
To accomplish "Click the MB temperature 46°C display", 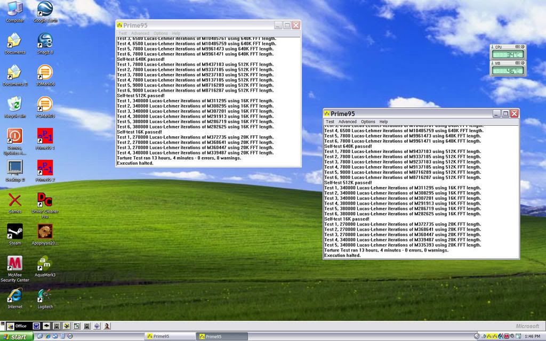I will click(508, 71).
